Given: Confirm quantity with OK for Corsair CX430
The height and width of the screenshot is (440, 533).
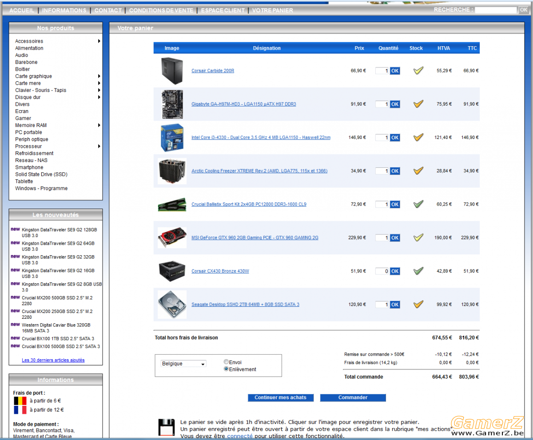Looking at the screenshot, I should point(395,271).
